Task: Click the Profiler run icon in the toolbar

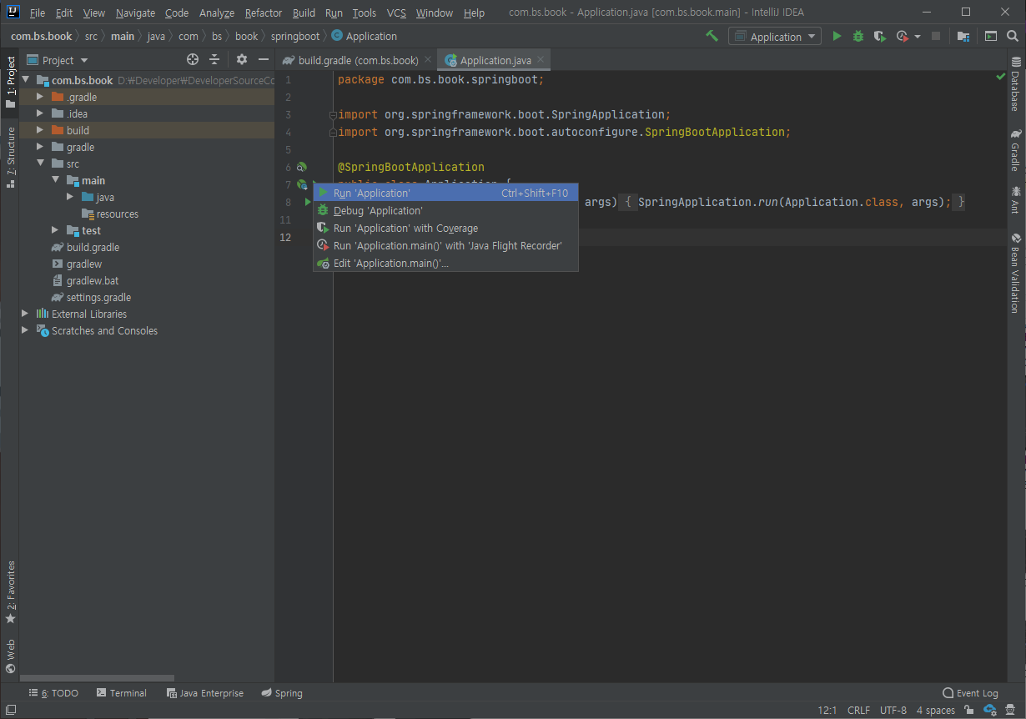Action: 903,37
